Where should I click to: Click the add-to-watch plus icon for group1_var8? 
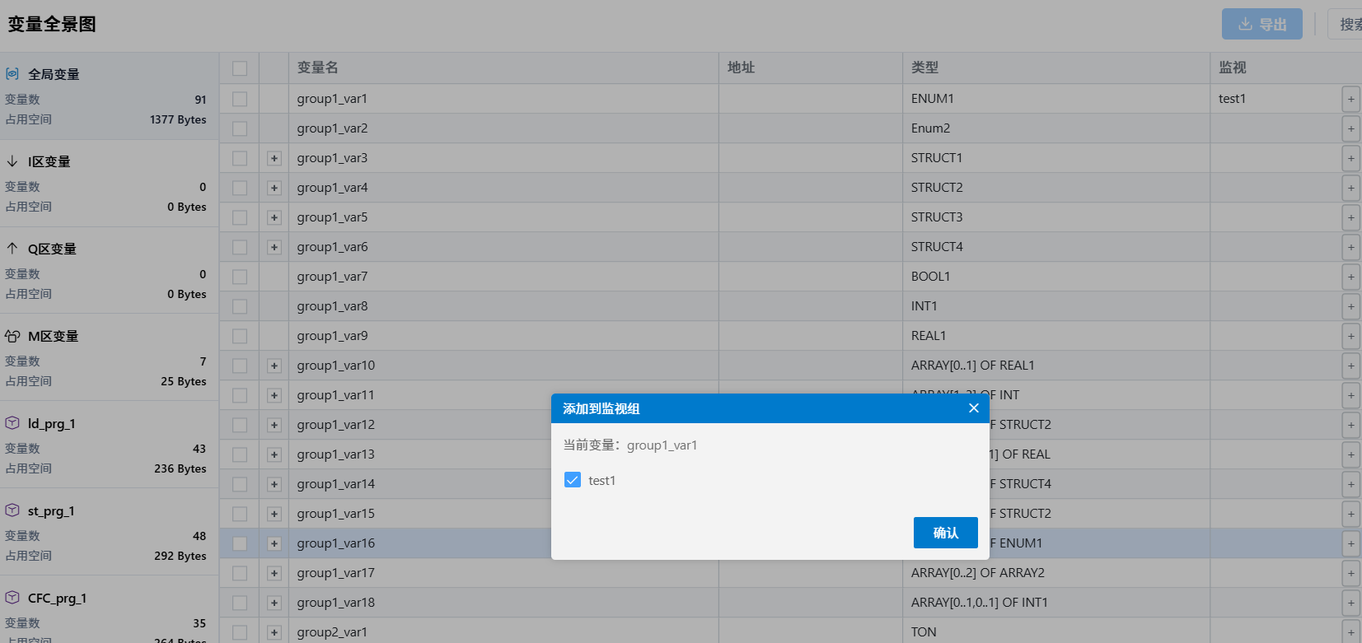pyautogui.click(x=1350, y=306)
